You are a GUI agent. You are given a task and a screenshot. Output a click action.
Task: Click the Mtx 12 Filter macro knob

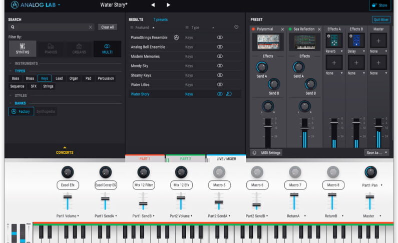143,172
